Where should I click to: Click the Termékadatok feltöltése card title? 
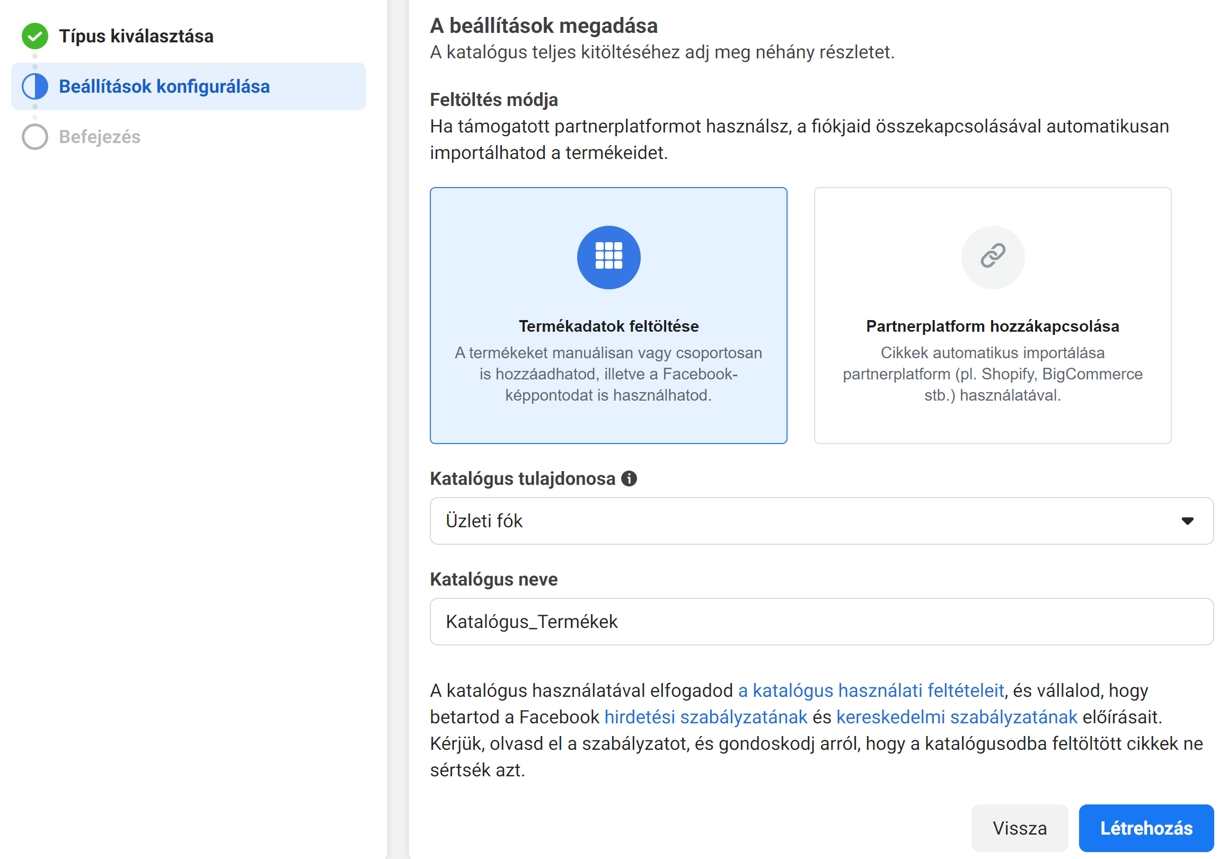tap(608, 326)
